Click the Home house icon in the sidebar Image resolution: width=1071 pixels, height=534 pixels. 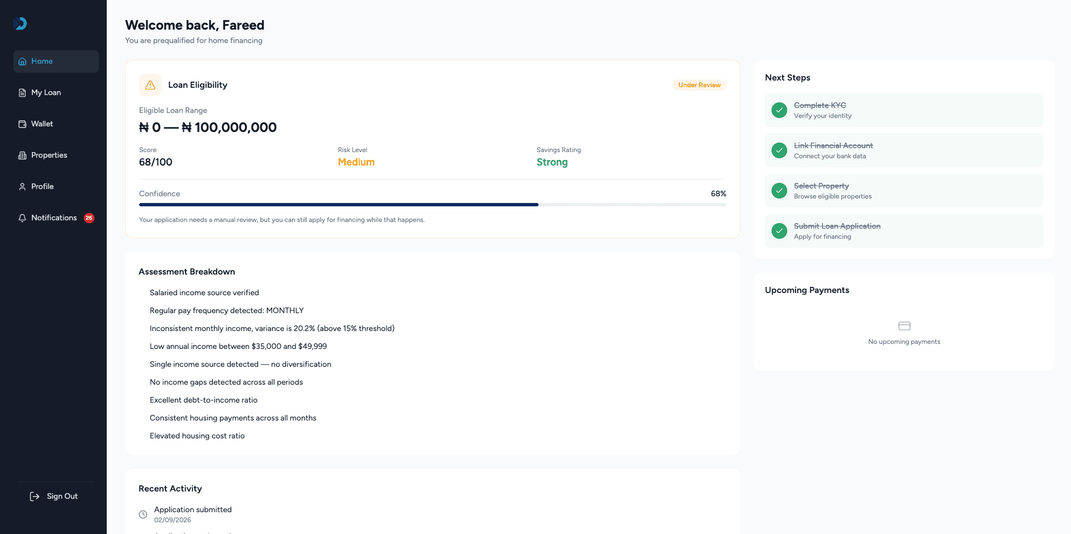pyautogui.click(x=22, y=62)
